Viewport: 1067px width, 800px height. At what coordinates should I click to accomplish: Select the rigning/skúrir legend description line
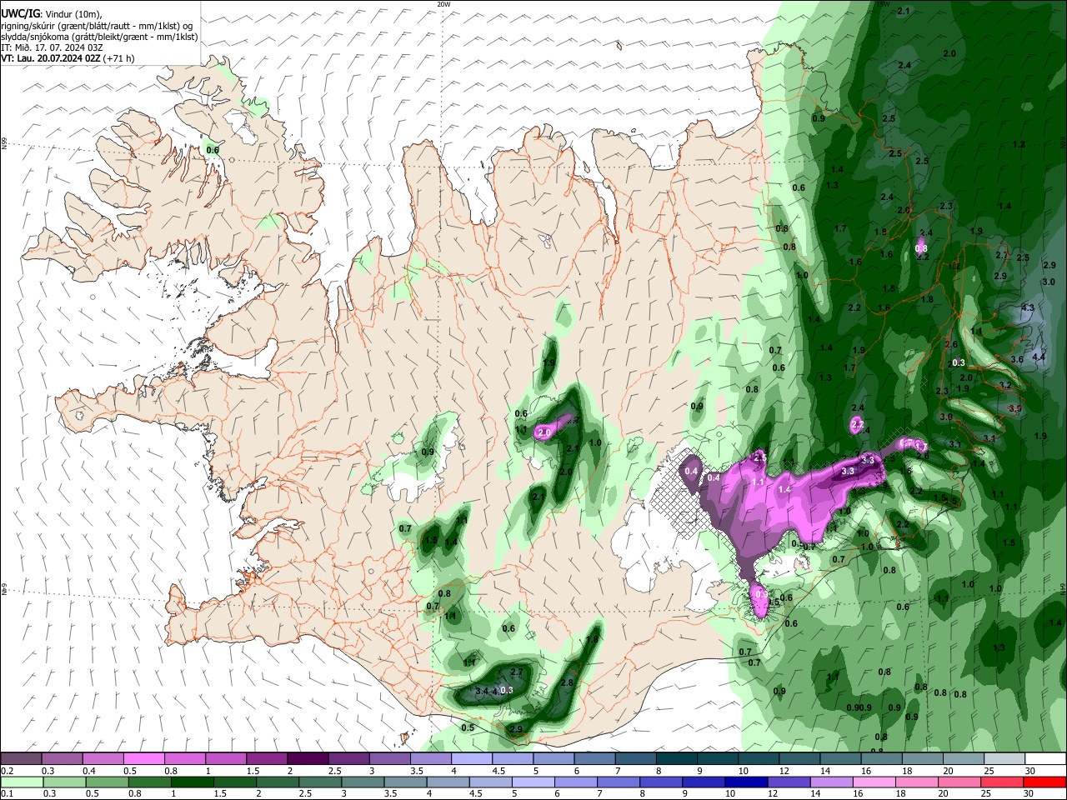pyautogui.click(x=96, y=26)
